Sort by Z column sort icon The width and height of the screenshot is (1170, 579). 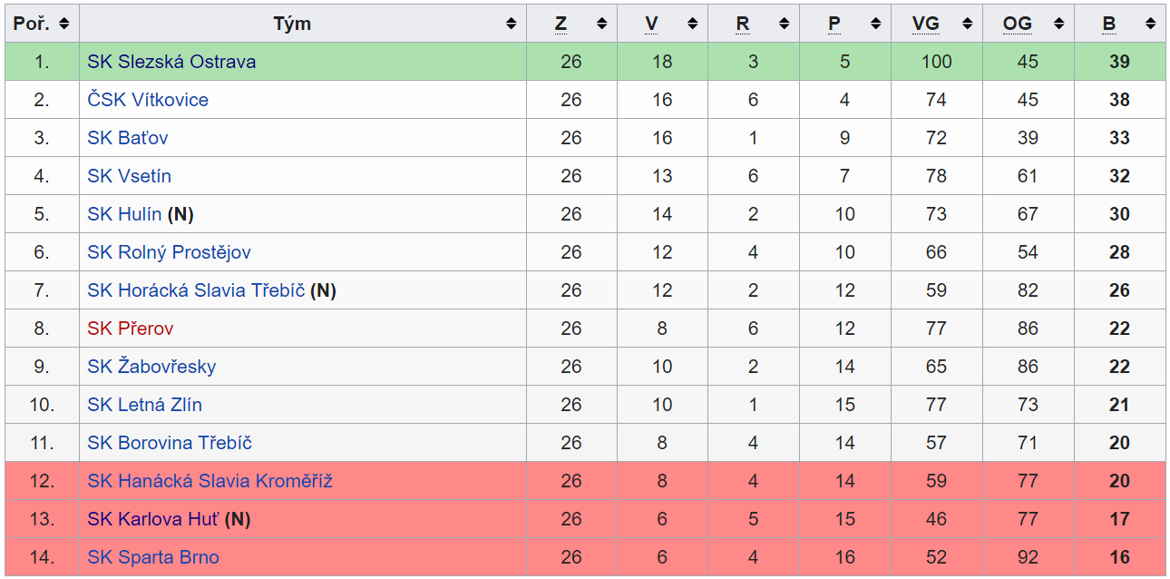(x=602, y=24)
